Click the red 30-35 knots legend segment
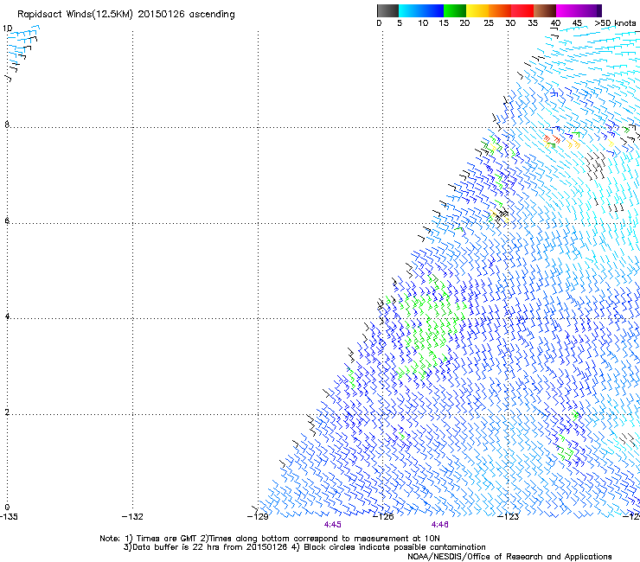The image size is (640, 562). click(x=522, y=10)
